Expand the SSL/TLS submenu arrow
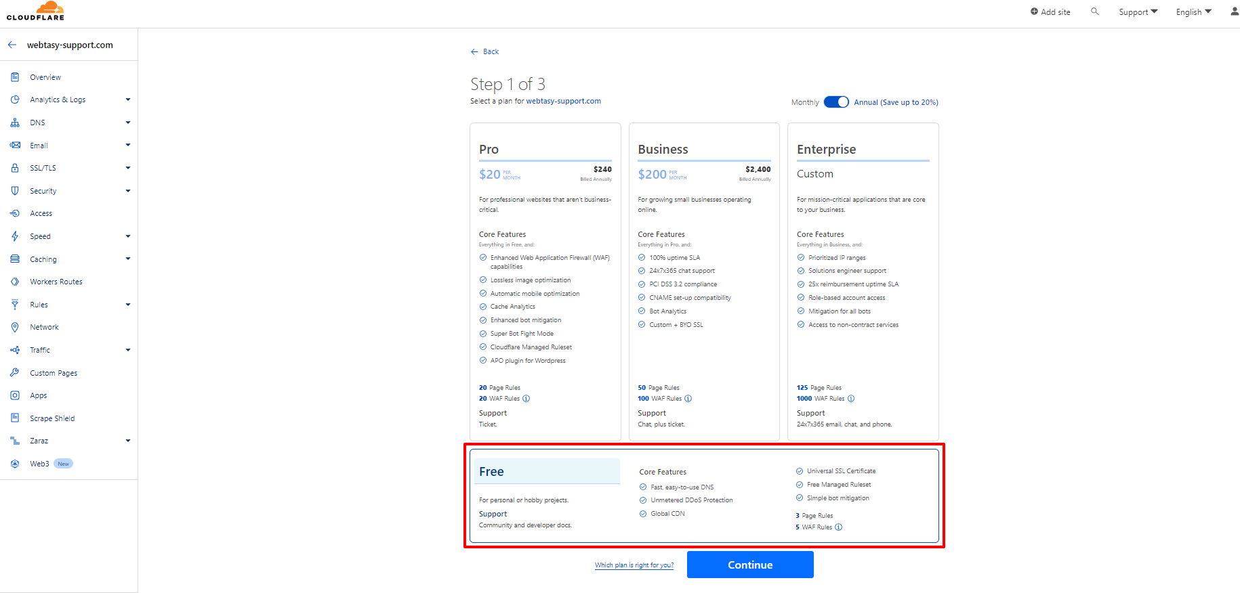1240x593 pixels. click(128, 168)
